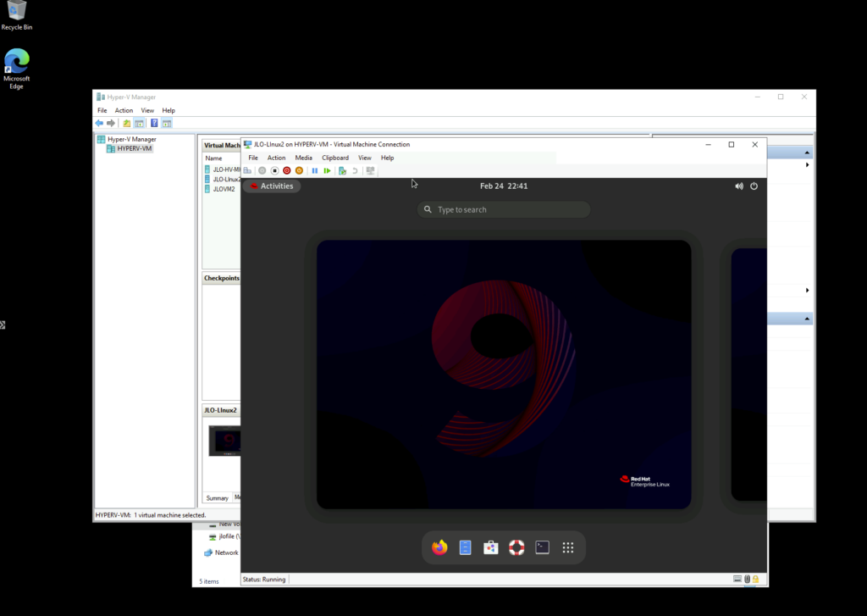Open the Media menu in VM Connection
Image resolution: width=867 pixels, height=616 pixels.
click(x=303, y=158)
